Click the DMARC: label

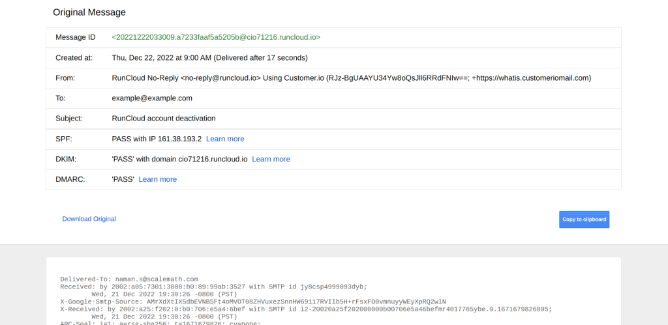click(70, 179)
